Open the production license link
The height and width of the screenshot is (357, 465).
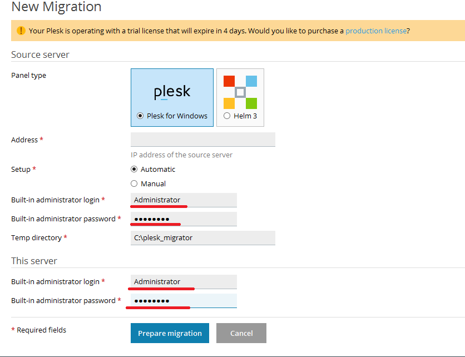click(376, 31)
